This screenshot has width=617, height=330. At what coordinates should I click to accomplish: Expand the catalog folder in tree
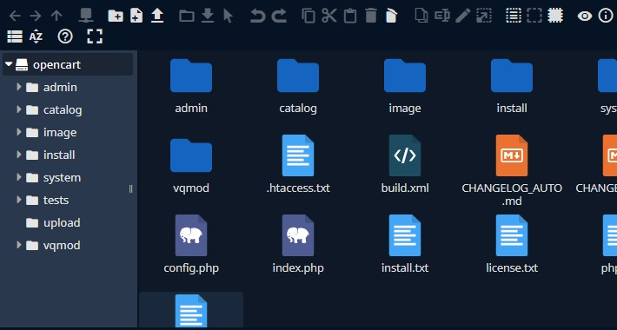[18, 109]
